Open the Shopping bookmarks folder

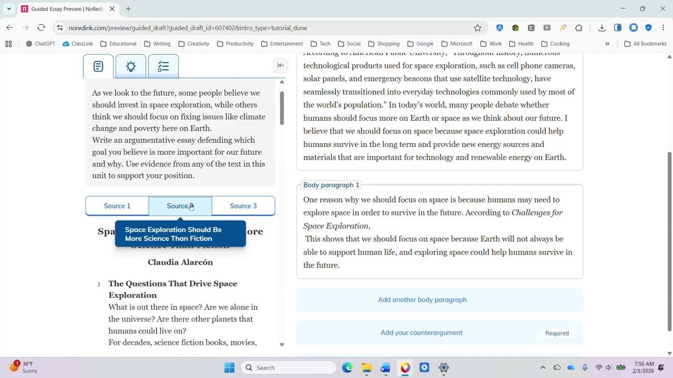tap(384, 44)
